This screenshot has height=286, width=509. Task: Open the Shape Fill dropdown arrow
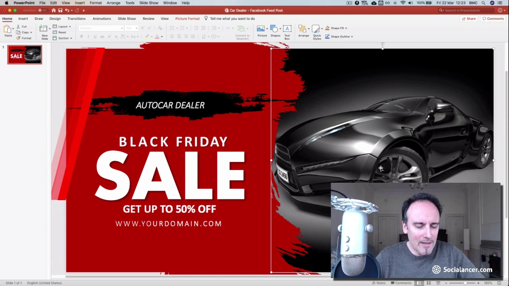[x=346, y=28]
